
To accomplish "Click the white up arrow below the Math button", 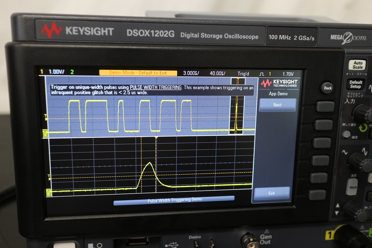I will pos(338,205).
